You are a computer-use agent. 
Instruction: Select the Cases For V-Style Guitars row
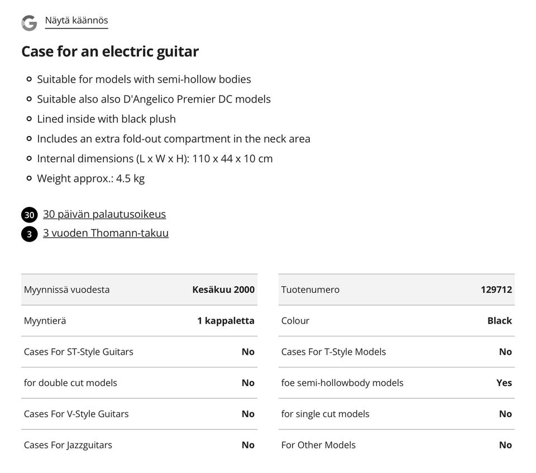(139, 414)
